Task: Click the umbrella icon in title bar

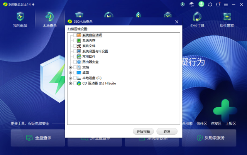Action: (191, 4)
